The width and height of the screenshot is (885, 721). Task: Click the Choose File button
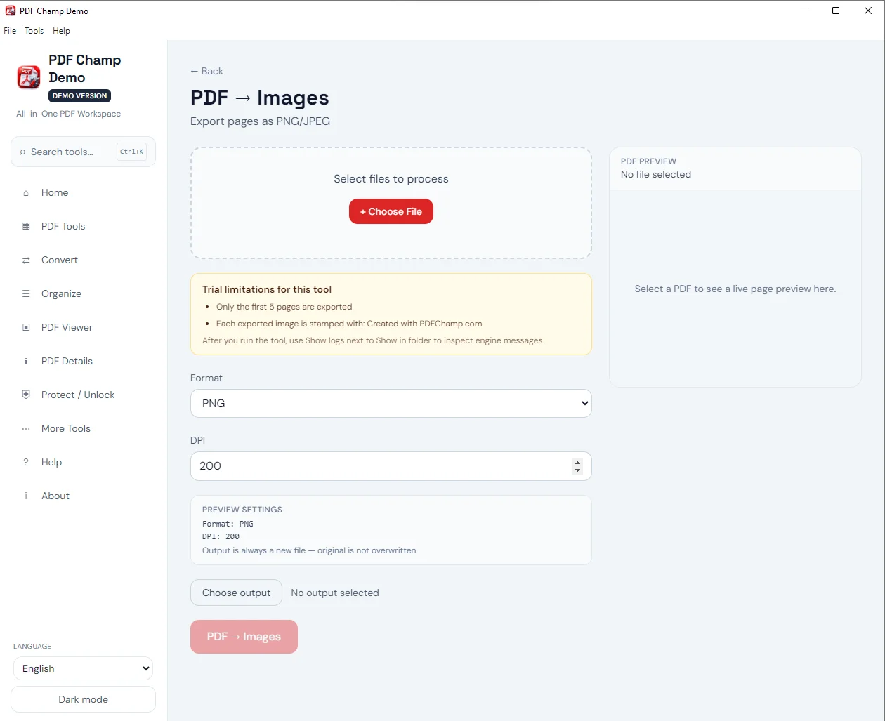391,211
